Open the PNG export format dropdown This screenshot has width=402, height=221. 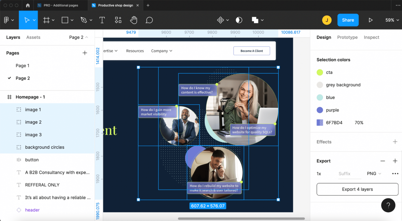(374, 174)
